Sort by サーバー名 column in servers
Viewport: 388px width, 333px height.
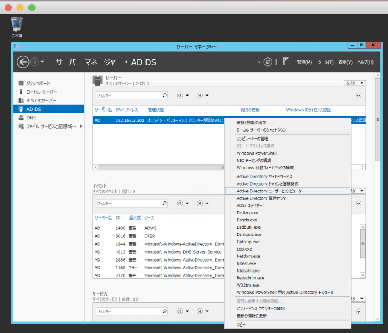tap(103, 110)
